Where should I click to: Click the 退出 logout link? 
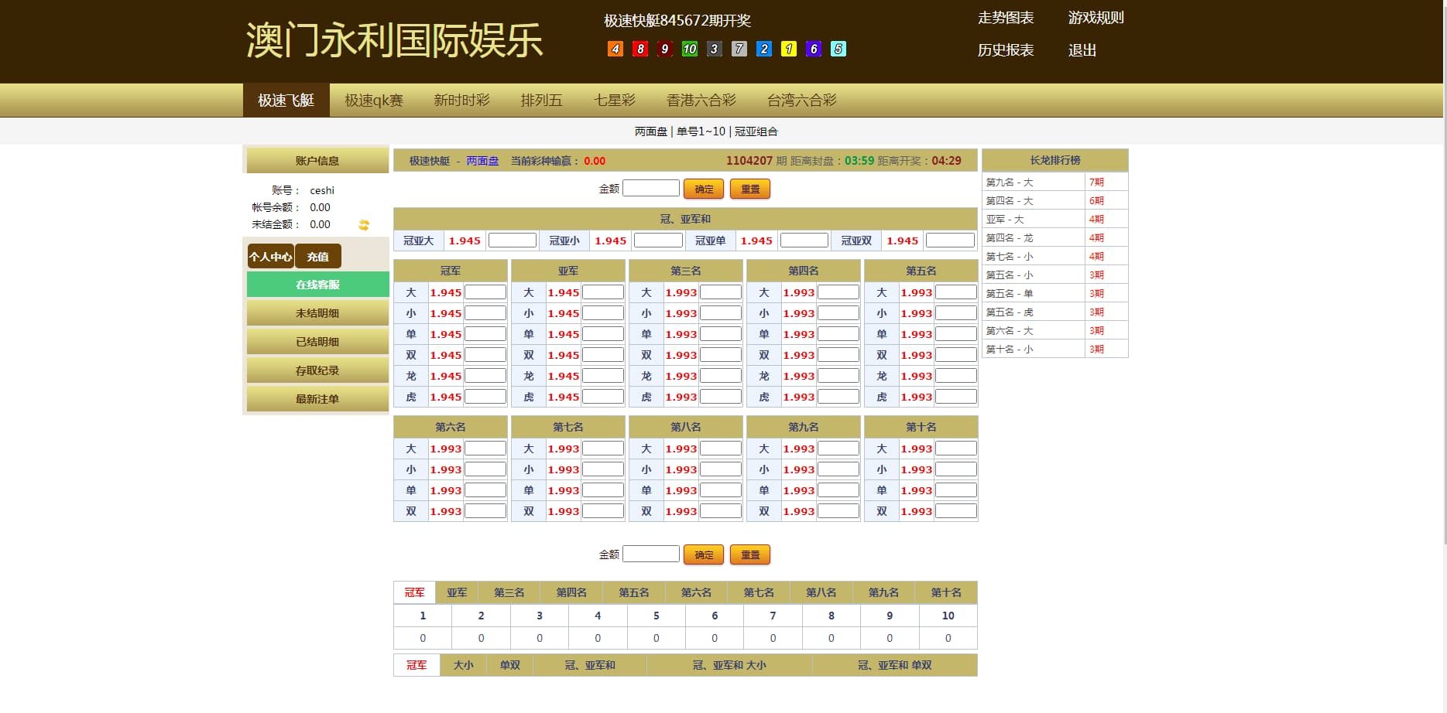tap(1082, 50)
